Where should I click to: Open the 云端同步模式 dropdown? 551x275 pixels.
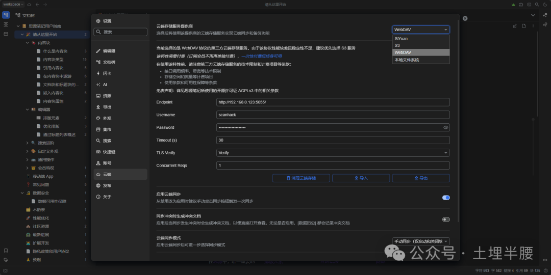(421, 241)
